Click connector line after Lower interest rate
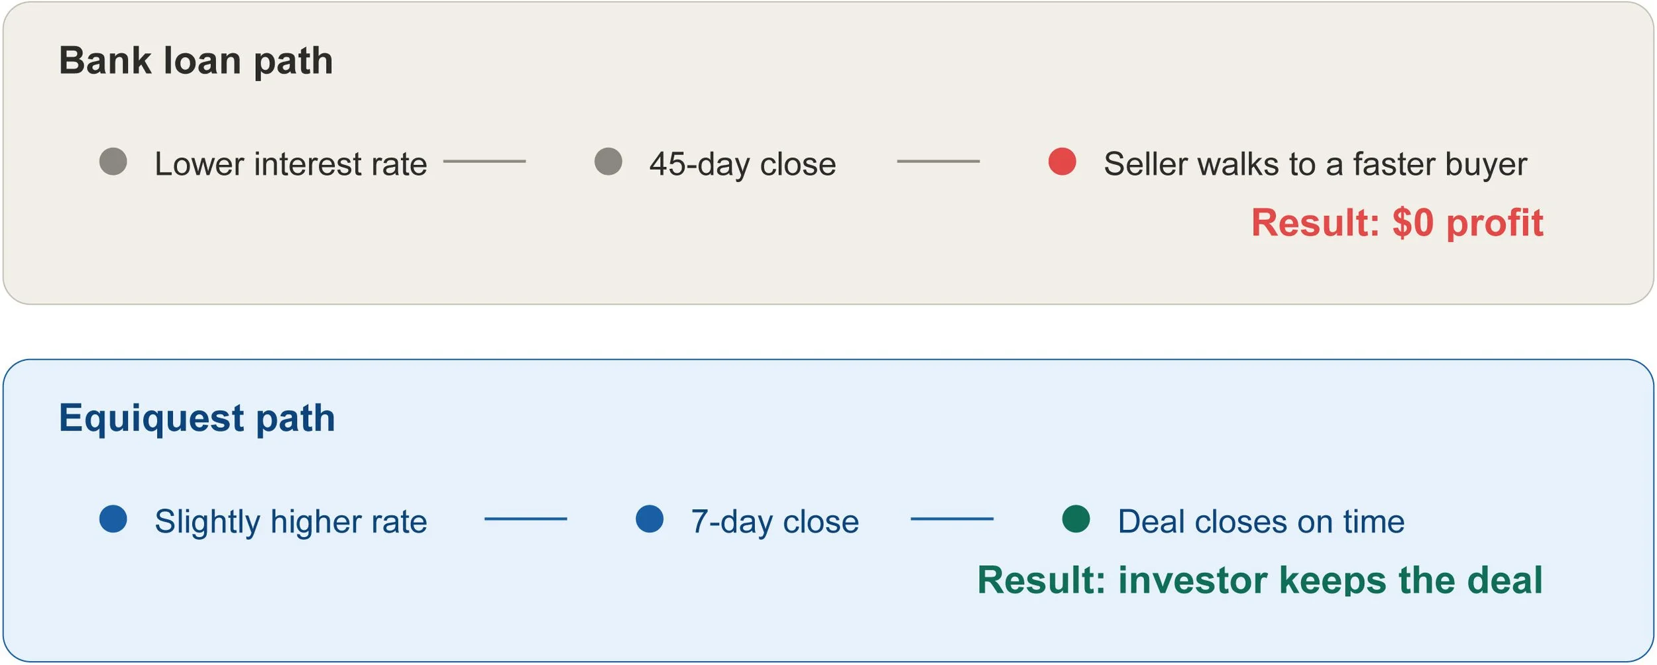Screen dimensions: 1657x665 point(485,161)
